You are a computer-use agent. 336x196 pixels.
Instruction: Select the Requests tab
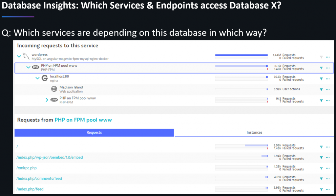[94, 133]
